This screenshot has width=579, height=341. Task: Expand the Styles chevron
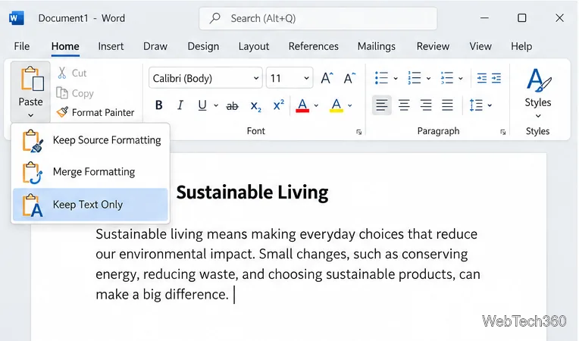pyautogui.click(x=538, y=116)
